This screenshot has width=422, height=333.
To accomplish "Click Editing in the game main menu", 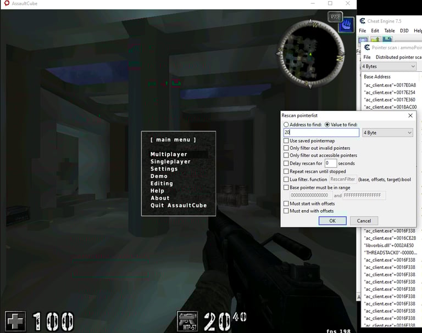I will point(162,183).
